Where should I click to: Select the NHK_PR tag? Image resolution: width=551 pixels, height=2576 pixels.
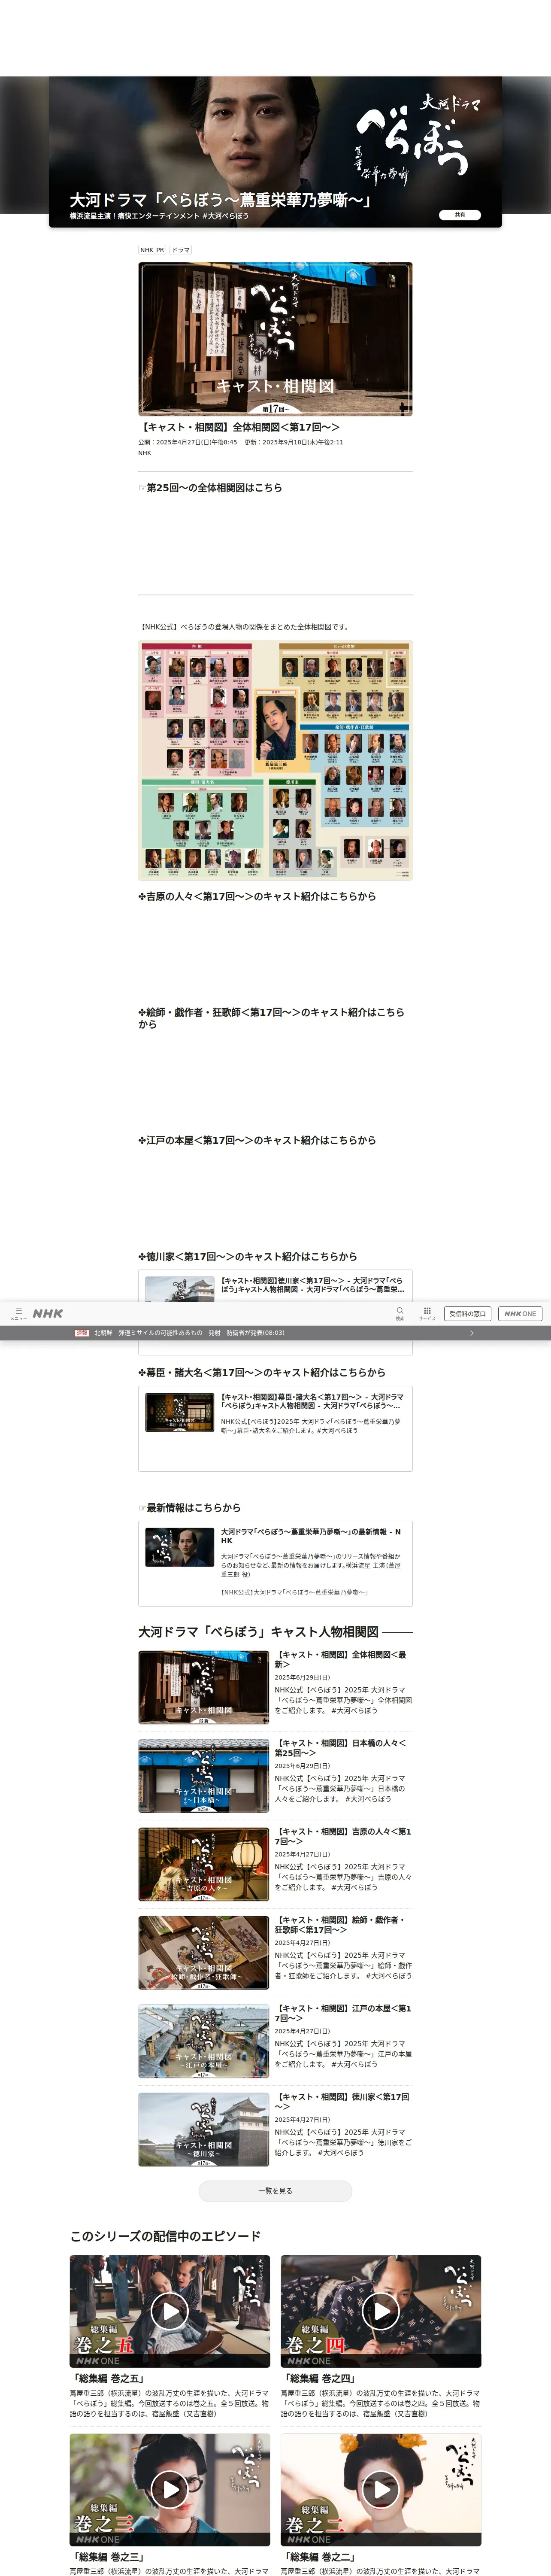[152, 250]
